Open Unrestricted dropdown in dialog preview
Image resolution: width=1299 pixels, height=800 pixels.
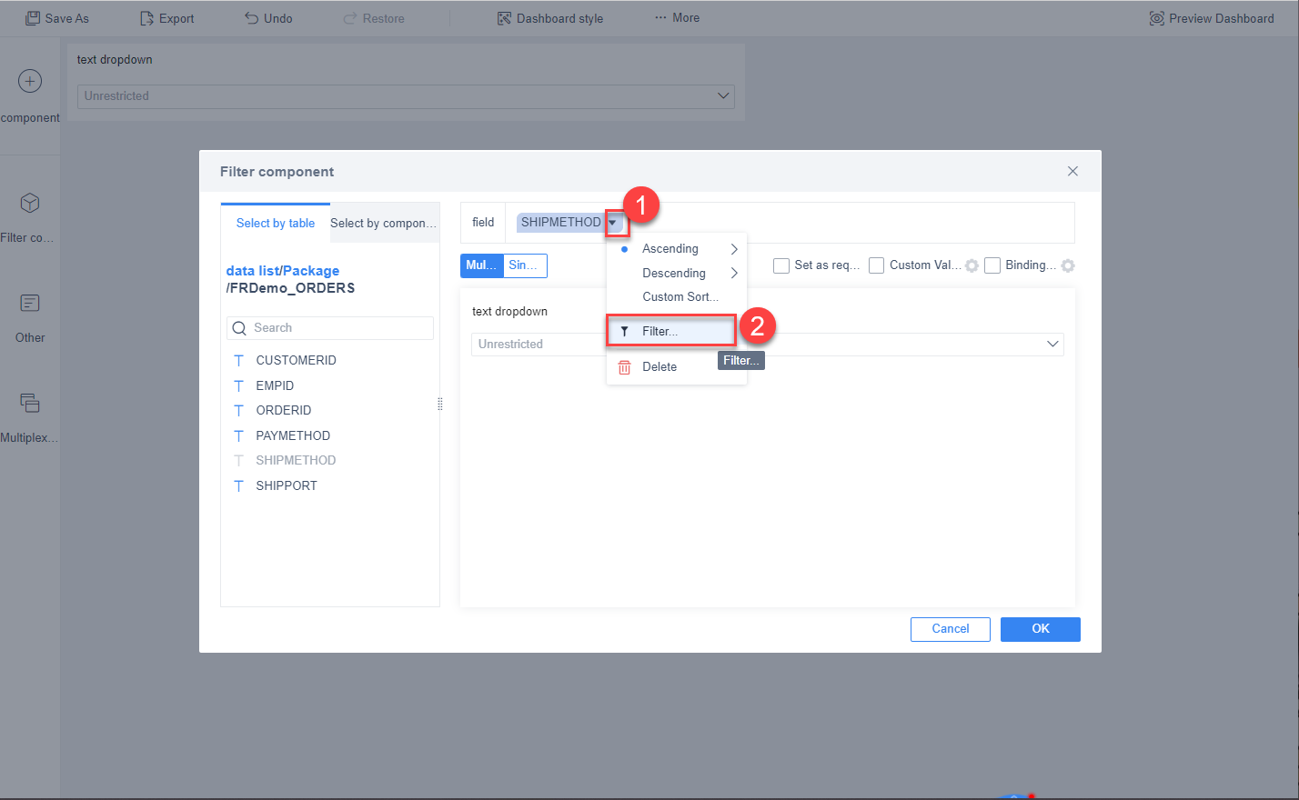[768, 345]
